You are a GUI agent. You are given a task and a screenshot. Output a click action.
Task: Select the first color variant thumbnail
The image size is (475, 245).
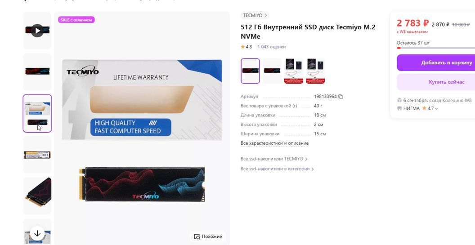(250, 71)
